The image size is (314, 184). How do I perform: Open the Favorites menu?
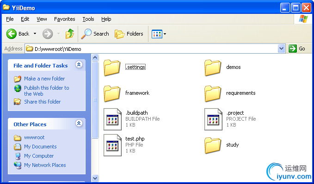(64, 19)
